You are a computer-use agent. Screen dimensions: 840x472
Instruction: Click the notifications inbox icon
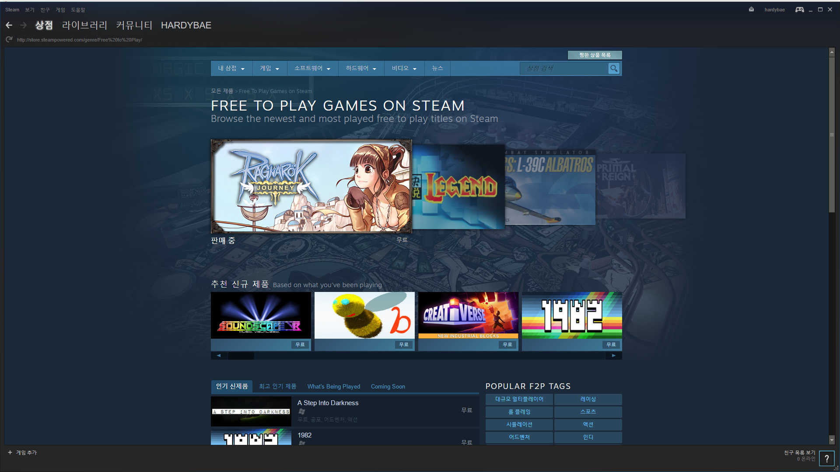(x=751, y=9)
